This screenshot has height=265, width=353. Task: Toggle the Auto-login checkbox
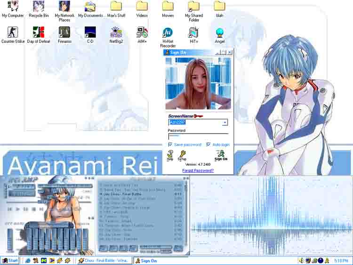(x=209, y=145)
